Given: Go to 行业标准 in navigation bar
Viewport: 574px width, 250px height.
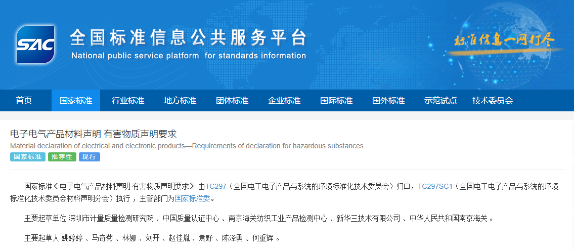Looking at the screenshot, I should (128, 100).
